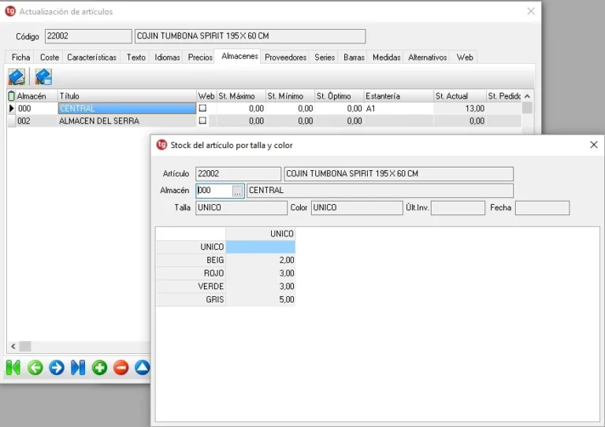Click St. Actual value 13,00
605x427 pixels.
click(x=459, y=109)
